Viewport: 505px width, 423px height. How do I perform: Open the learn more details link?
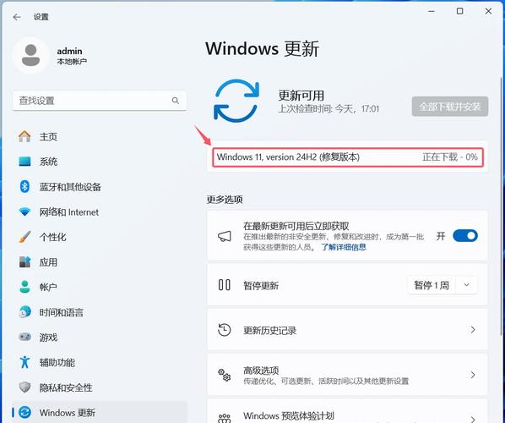344,247
